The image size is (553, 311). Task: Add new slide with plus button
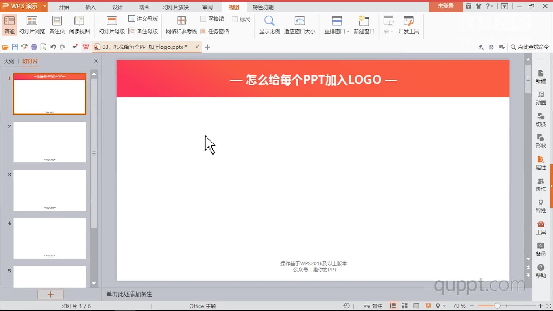(x=50, y=294)
